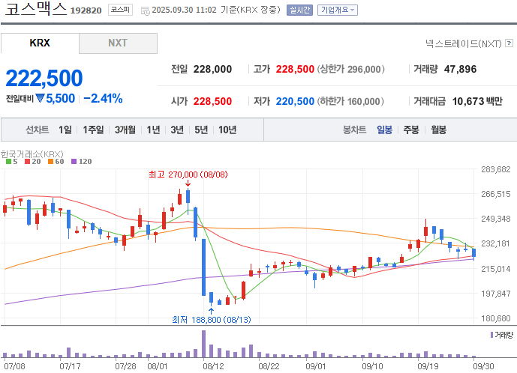Click the 전일 value 228,000

pyautogui.click(x=212, y=69)
